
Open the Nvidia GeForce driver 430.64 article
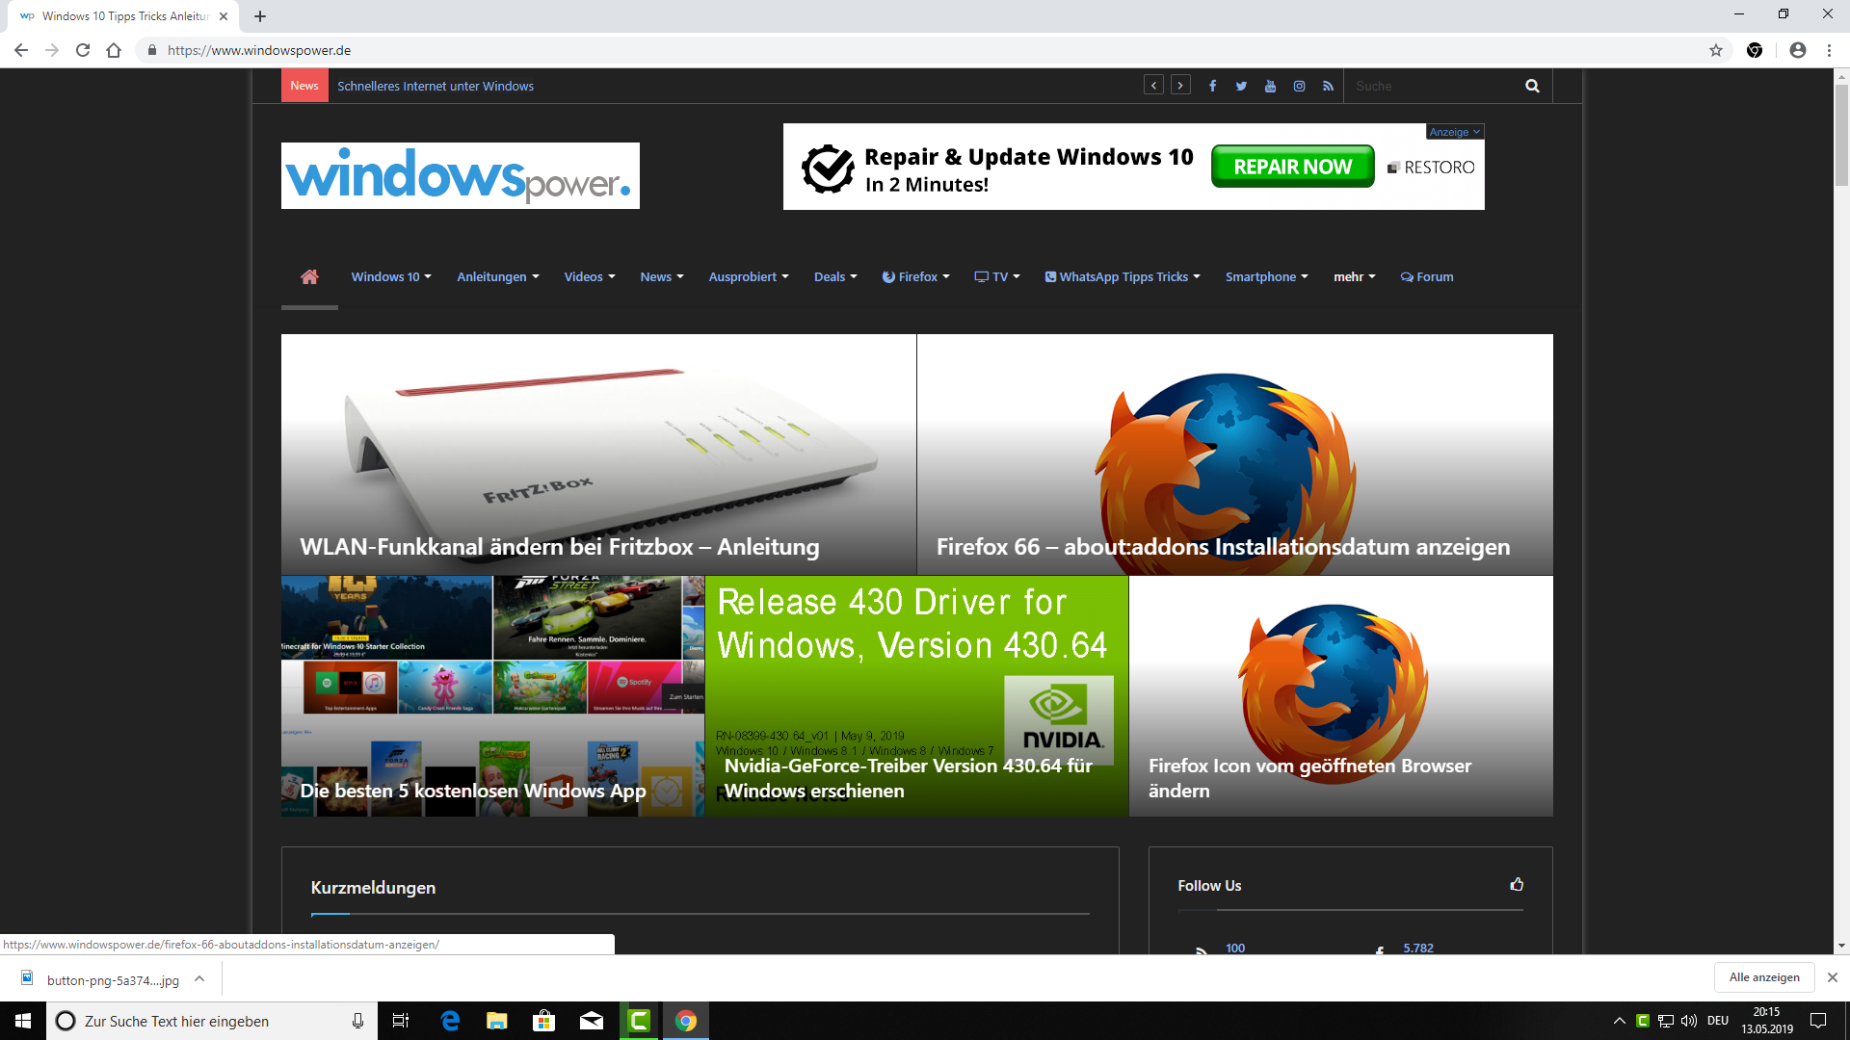(x=916, y=696)
